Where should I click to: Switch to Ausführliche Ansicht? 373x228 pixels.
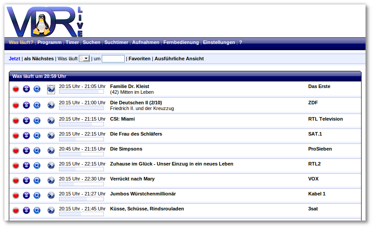point(179,59)
